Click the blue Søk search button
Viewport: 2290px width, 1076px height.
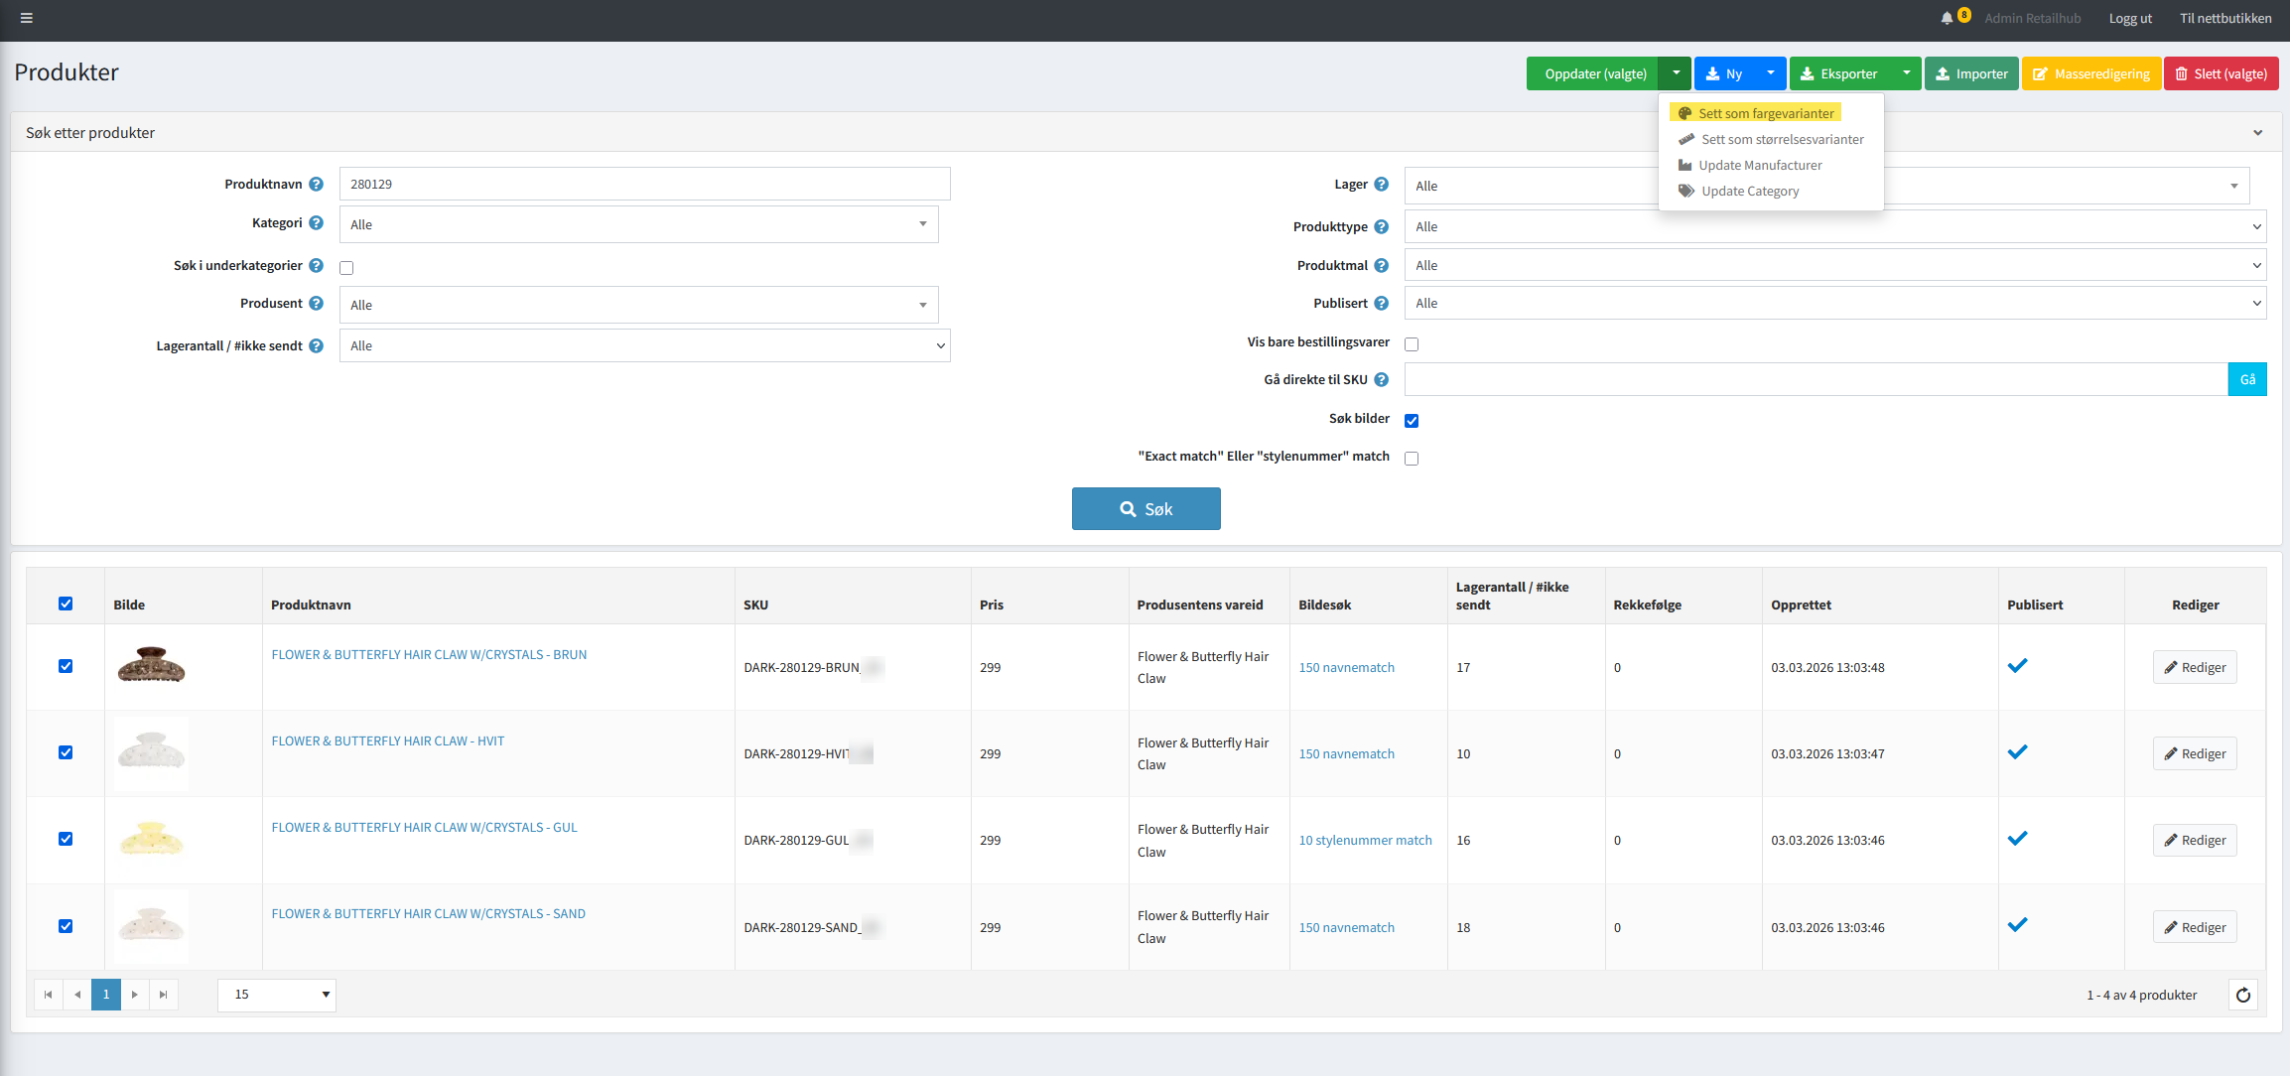tap(1145, 508)
